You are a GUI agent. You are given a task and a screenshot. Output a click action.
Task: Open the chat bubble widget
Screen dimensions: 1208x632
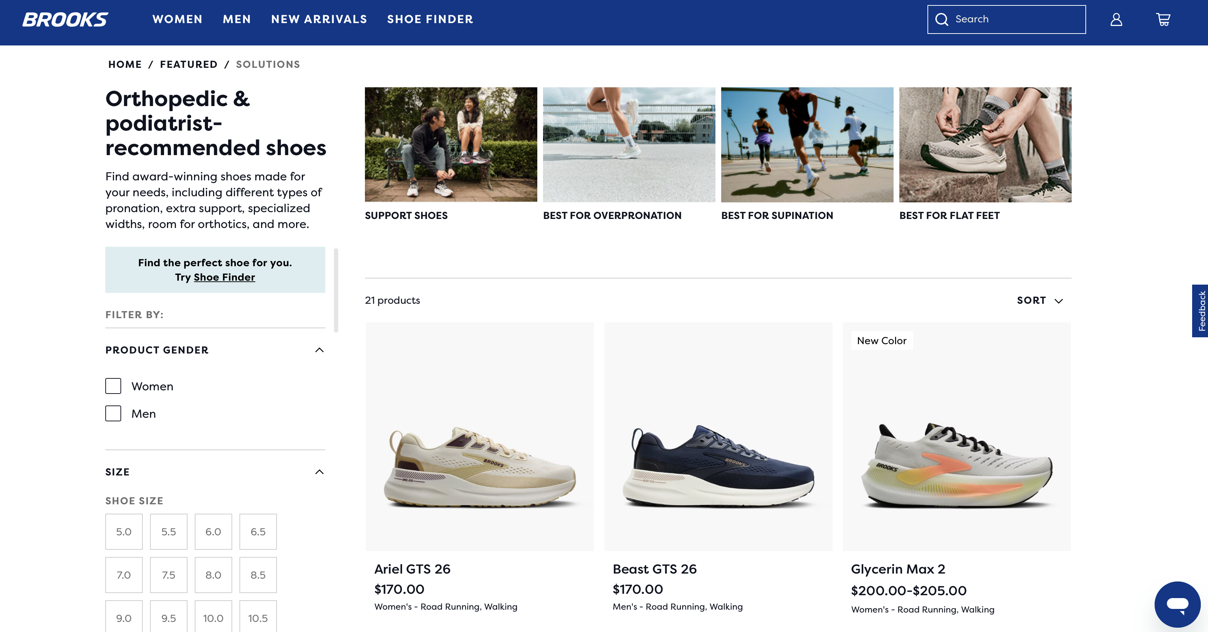point(1177,604)
